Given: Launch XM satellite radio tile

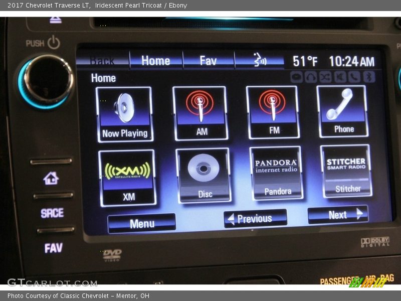Looking at the screenshot, I should coord(127,178).
